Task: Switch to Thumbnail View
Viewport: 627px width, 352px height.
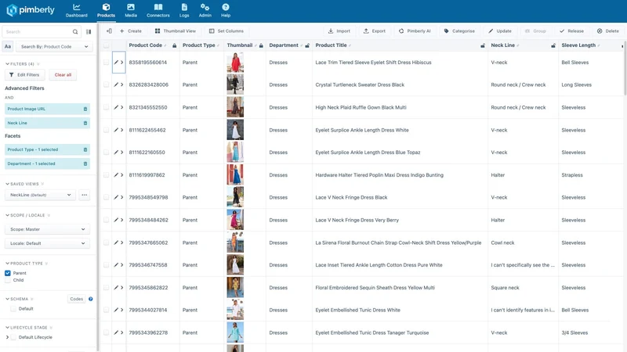Action: tap(175, 31)
